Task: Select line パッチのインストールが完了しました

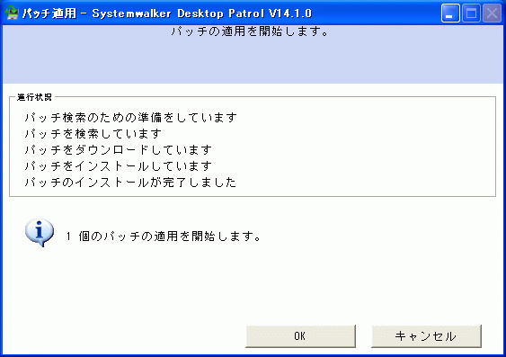Action: (130, 183)
